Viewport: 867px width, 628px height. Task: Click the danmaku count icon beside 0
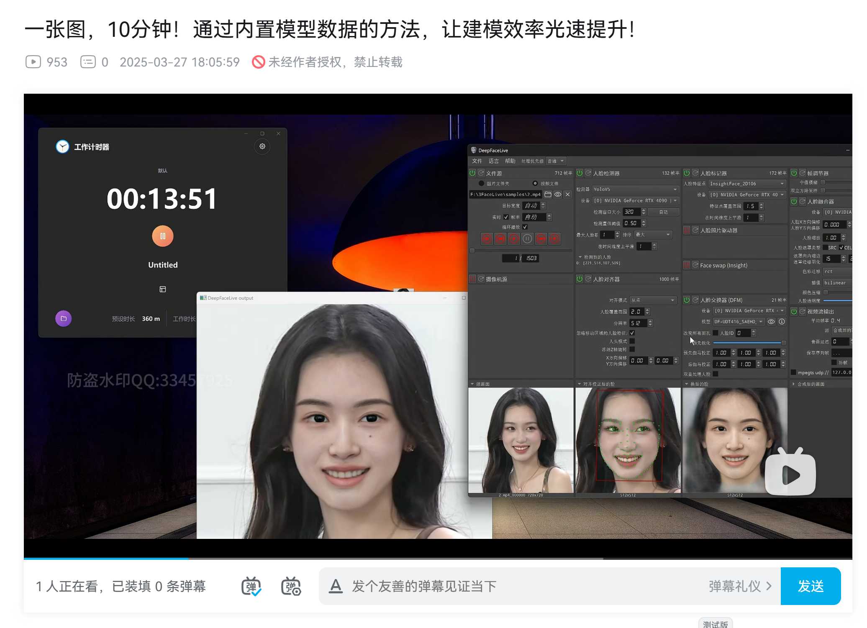tap(88, 62)
